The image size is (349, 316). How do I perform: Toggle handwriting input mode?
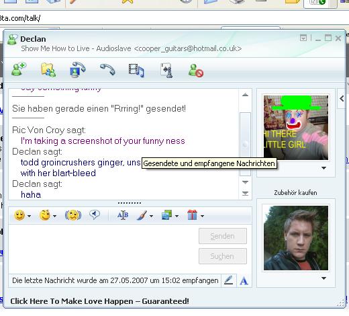(x=229, y=280)
